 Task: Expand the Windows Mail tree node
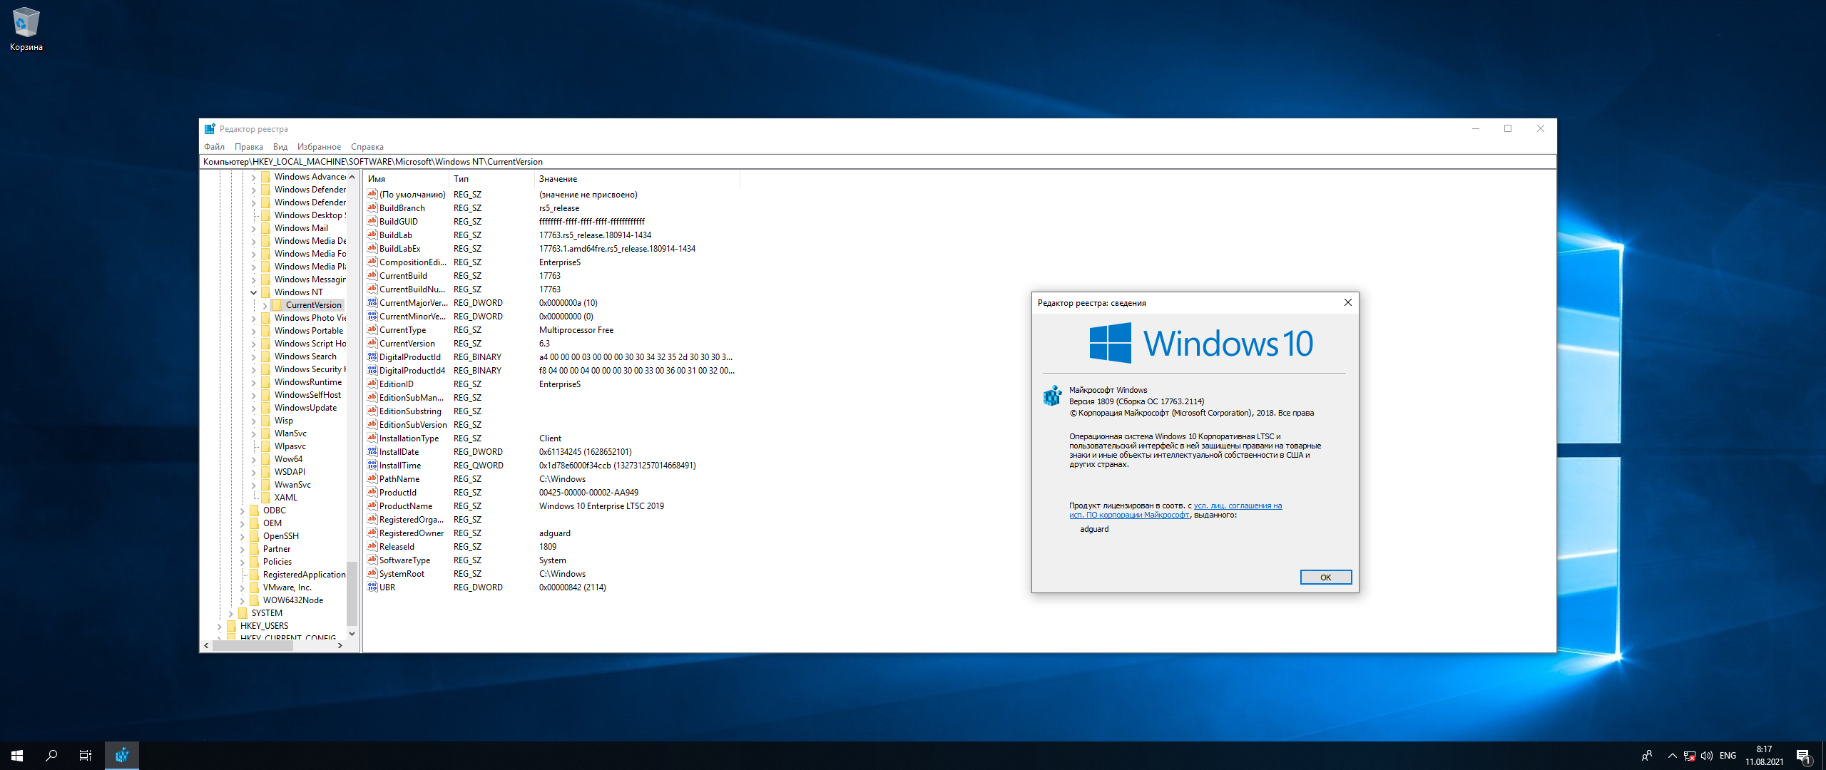tap(253, 228)
